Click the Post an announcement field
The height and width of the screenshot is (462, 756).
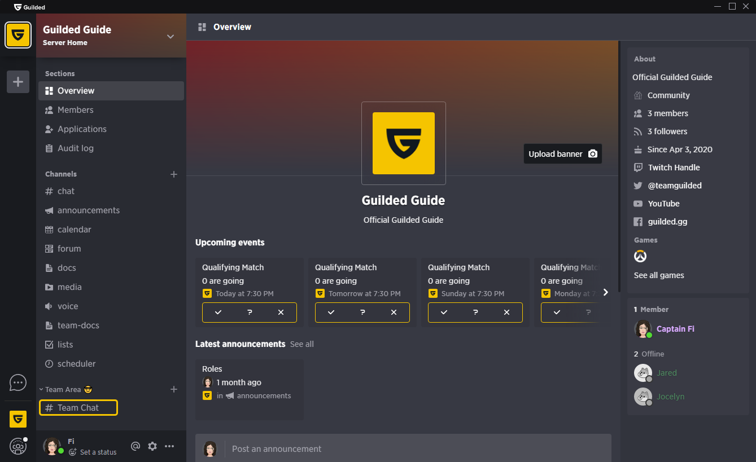coord(418,449)
